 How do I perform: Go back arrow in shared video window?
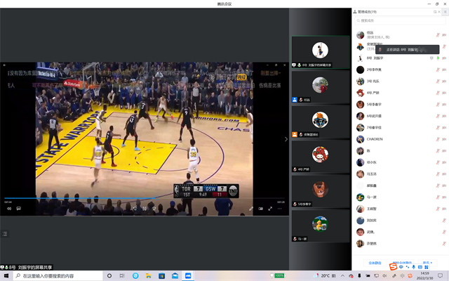pos(5,65)
